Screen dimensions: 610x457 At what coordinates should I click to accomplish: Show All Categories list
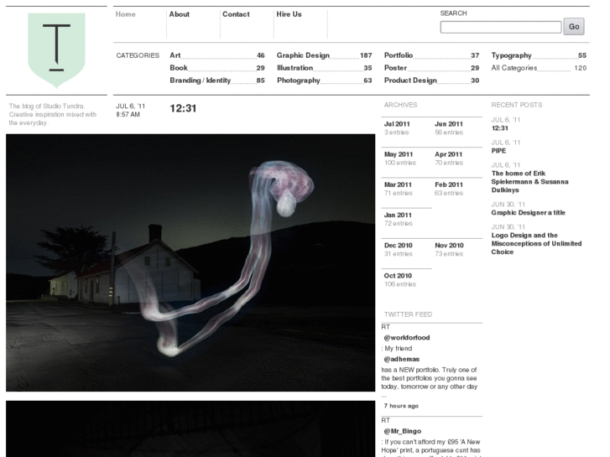[x=514, y=68]
